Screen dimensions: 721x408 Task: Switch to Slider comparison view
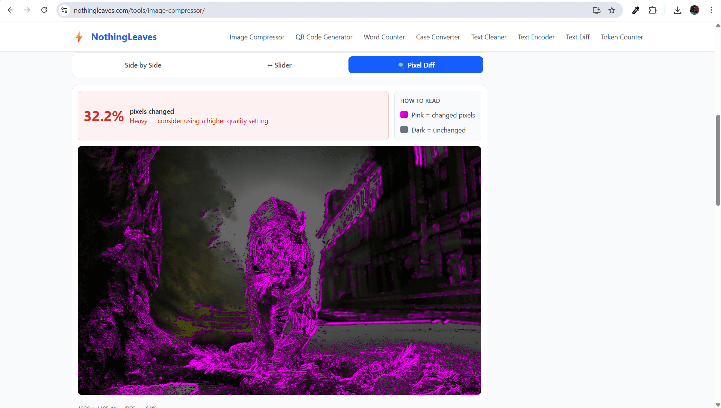coord(279,65)
